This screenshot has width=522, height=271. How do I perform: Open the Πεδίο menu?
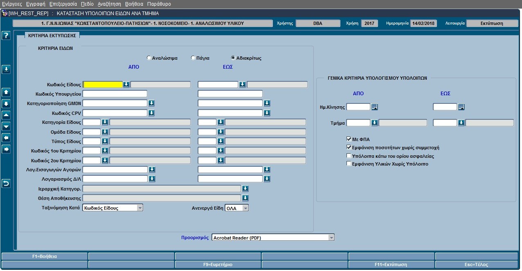tap(87, 4)
